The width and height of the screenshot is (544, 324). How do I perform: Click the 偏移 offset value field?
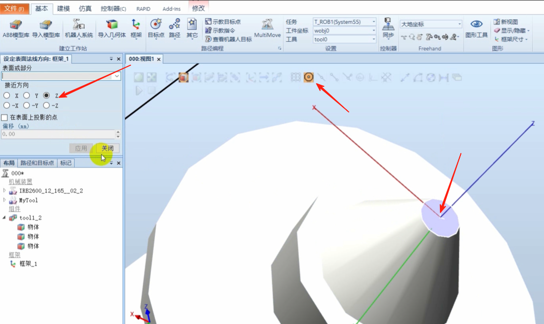click(x=58, y=134)
